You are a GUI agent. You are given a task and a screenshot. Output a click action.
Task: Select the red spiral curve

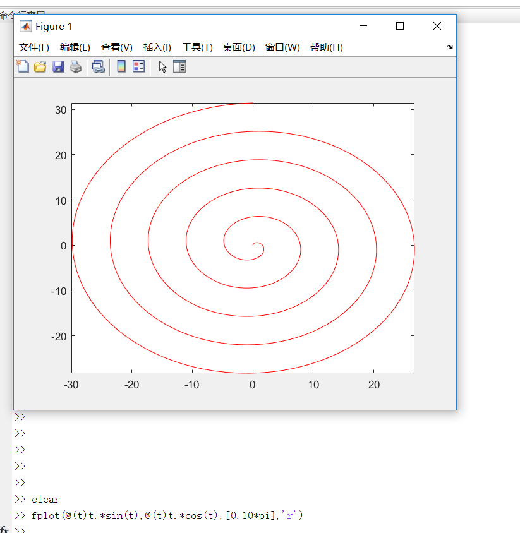click(x=252, y=133)
